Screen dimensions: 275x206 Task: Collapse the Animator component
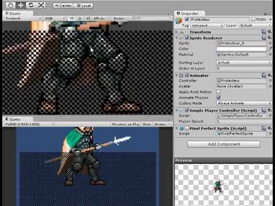pos(176,76)
